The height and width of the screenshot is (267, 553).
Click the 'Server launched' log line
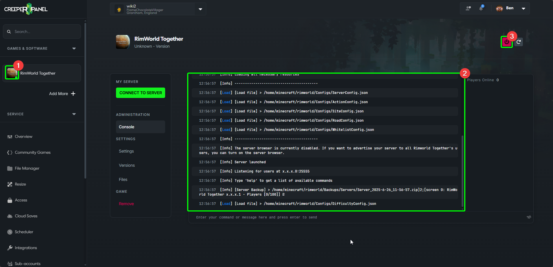point(325,162)
